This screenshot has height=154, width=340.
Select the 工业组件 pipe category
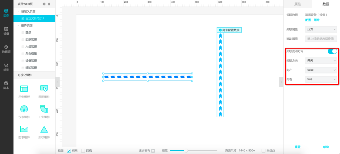[44, 112]
